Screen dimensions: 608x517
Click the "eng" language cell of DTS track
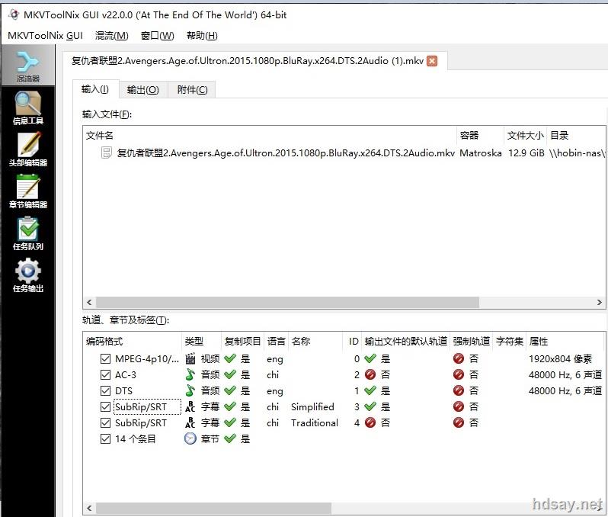(275, 391)
